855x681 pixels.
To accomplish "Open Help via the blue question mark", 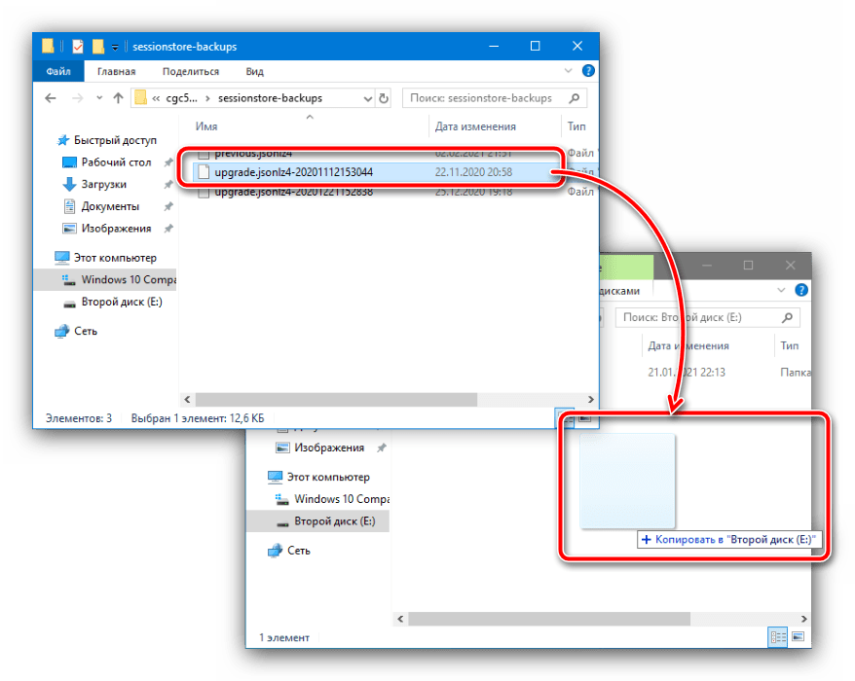I will (x=588, y=71).
